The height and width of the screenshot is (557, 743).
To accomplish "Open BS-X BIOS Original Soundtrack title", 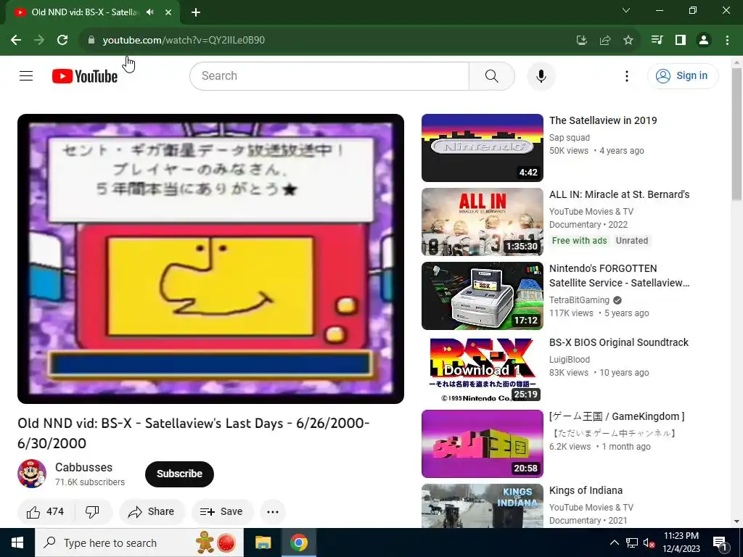I will point(618,342).
